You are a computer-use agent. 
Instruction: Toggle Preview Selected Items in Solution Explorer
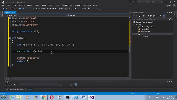163,16
